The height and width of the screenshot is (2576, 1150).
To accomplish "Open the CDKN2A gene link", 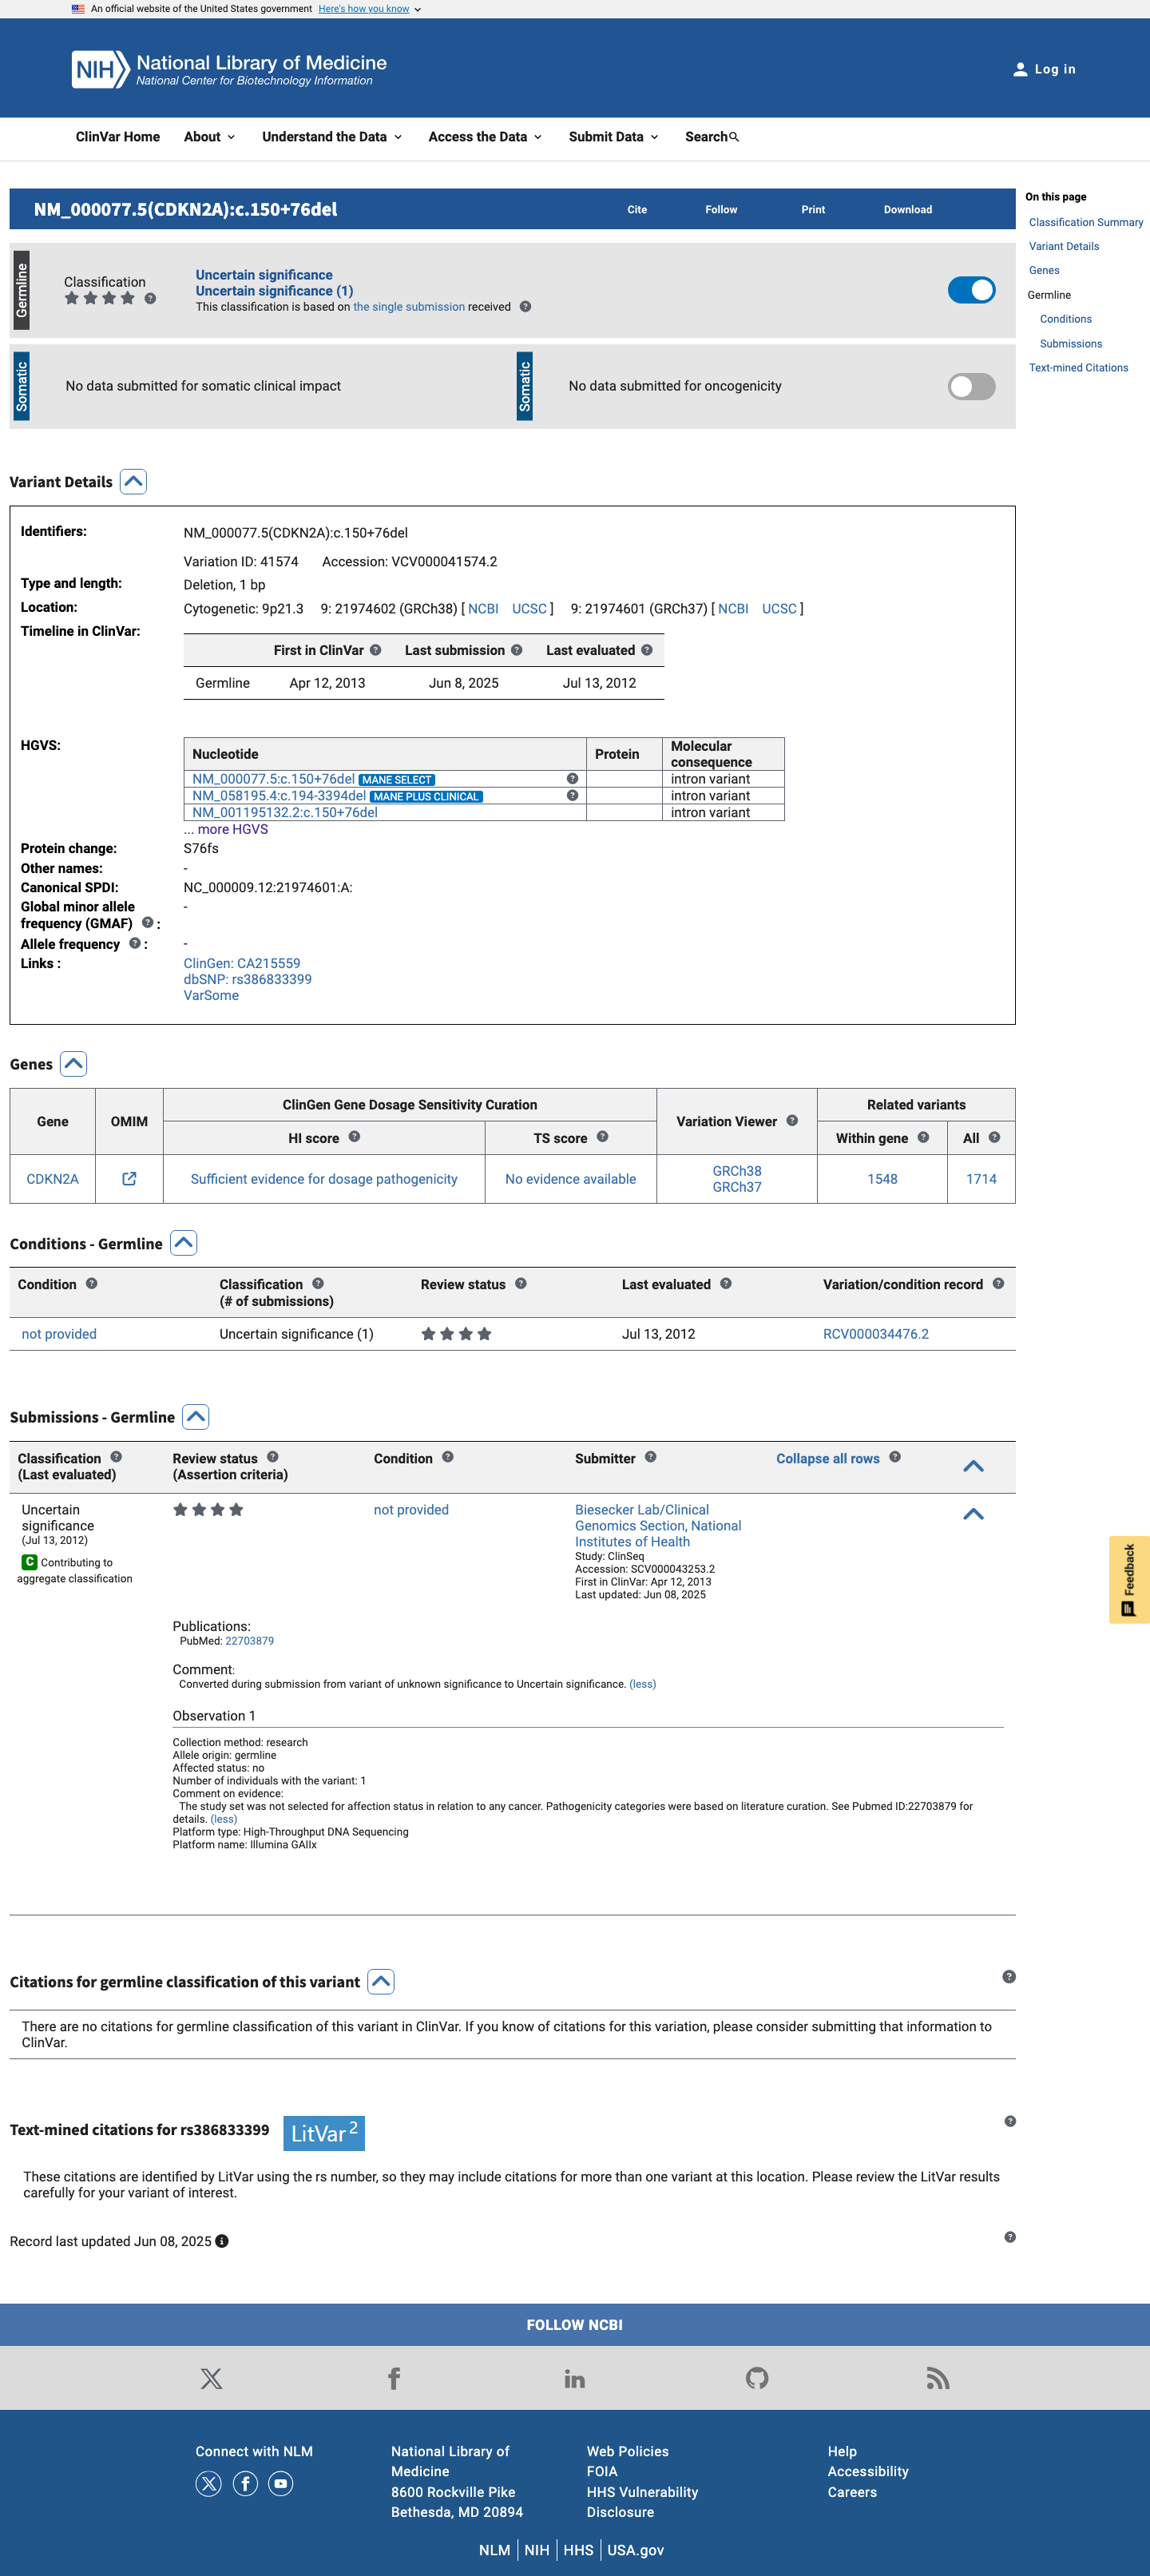I will 52,1179.
